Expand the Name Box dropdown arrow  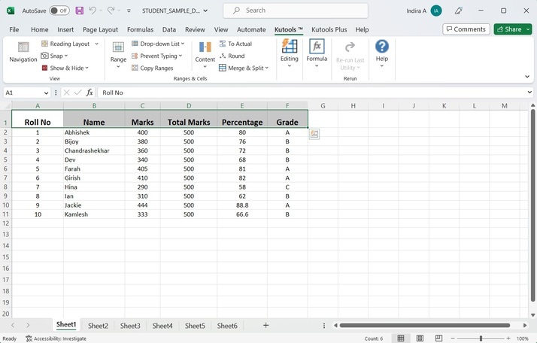(x=46, y=93)
